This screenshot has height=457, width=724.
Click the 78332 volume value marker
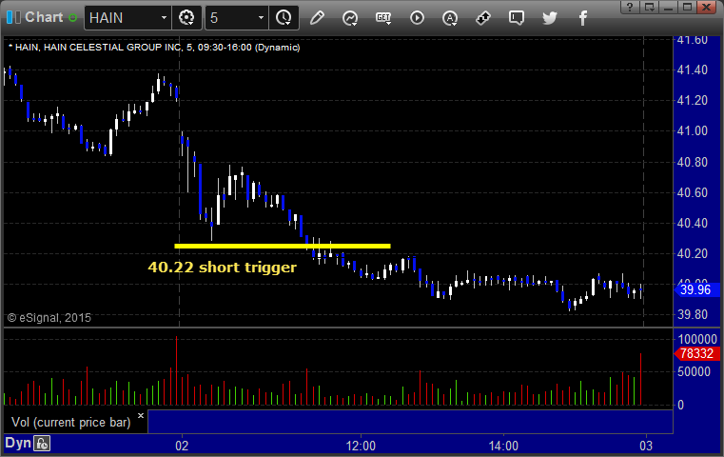(x=696, y=354)
